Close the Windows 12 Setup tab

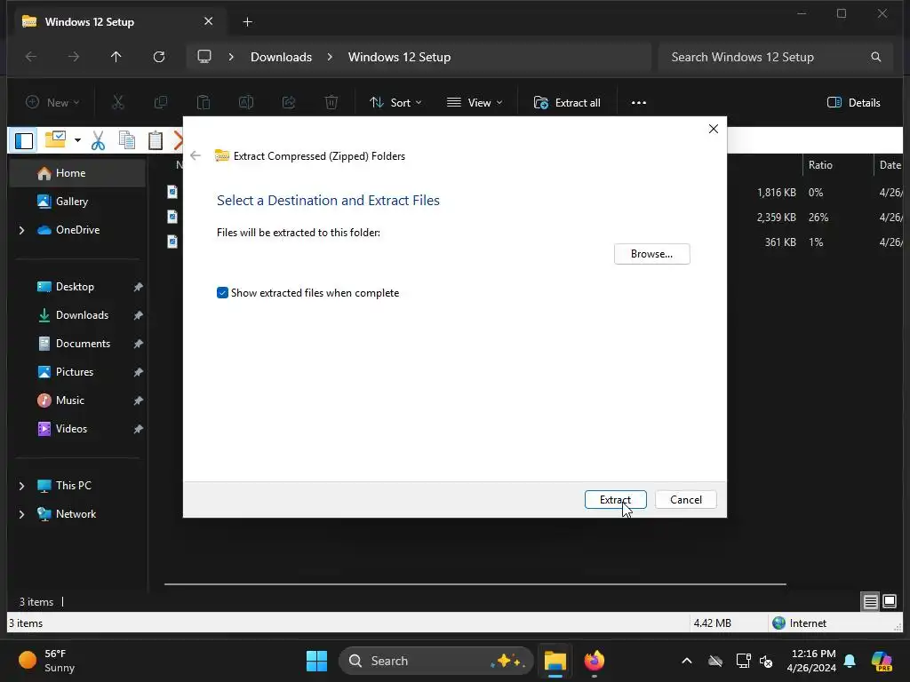coord(208,21)
